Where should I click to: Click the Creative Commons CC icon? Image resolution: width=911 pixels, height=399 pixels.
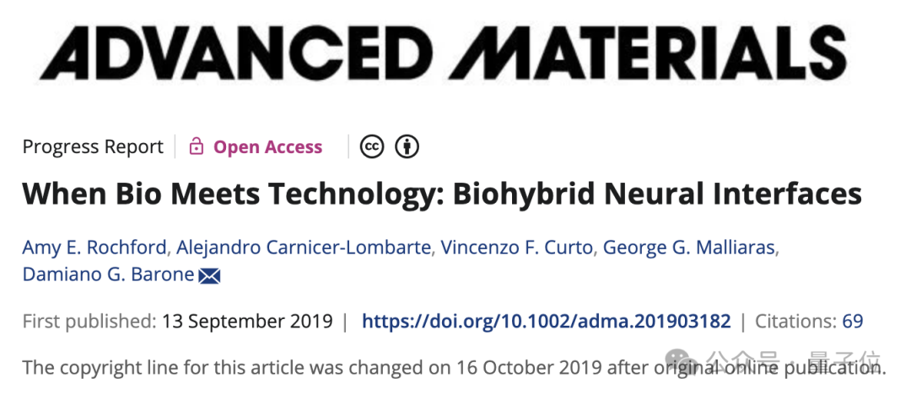(x=372, y=146)
